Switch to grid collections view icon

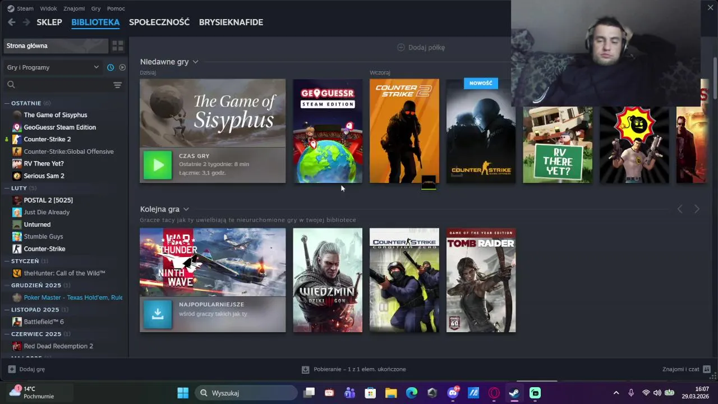(x=118, y=45)
